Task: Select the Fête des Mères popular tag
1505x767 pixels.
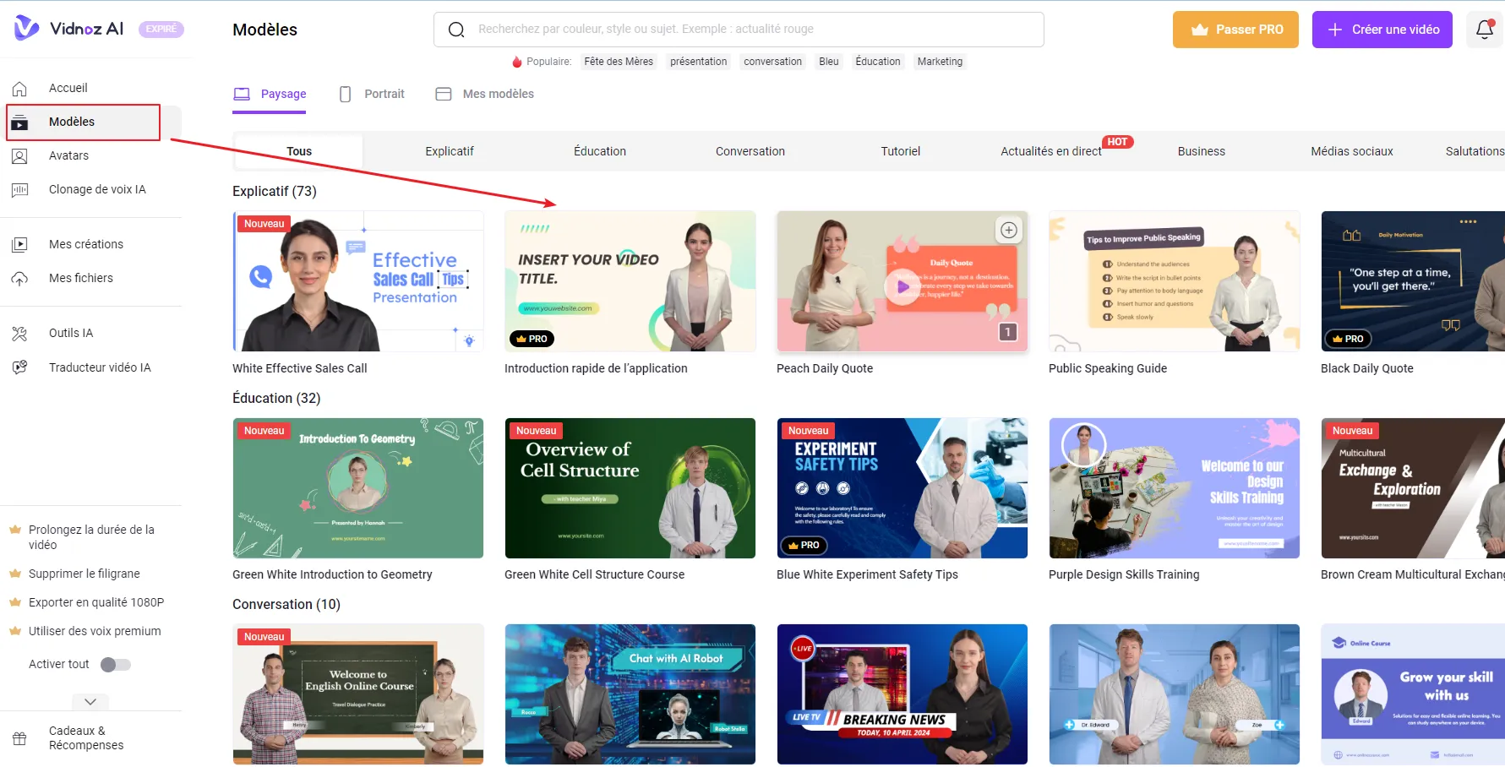Action: tap(619, 62)
